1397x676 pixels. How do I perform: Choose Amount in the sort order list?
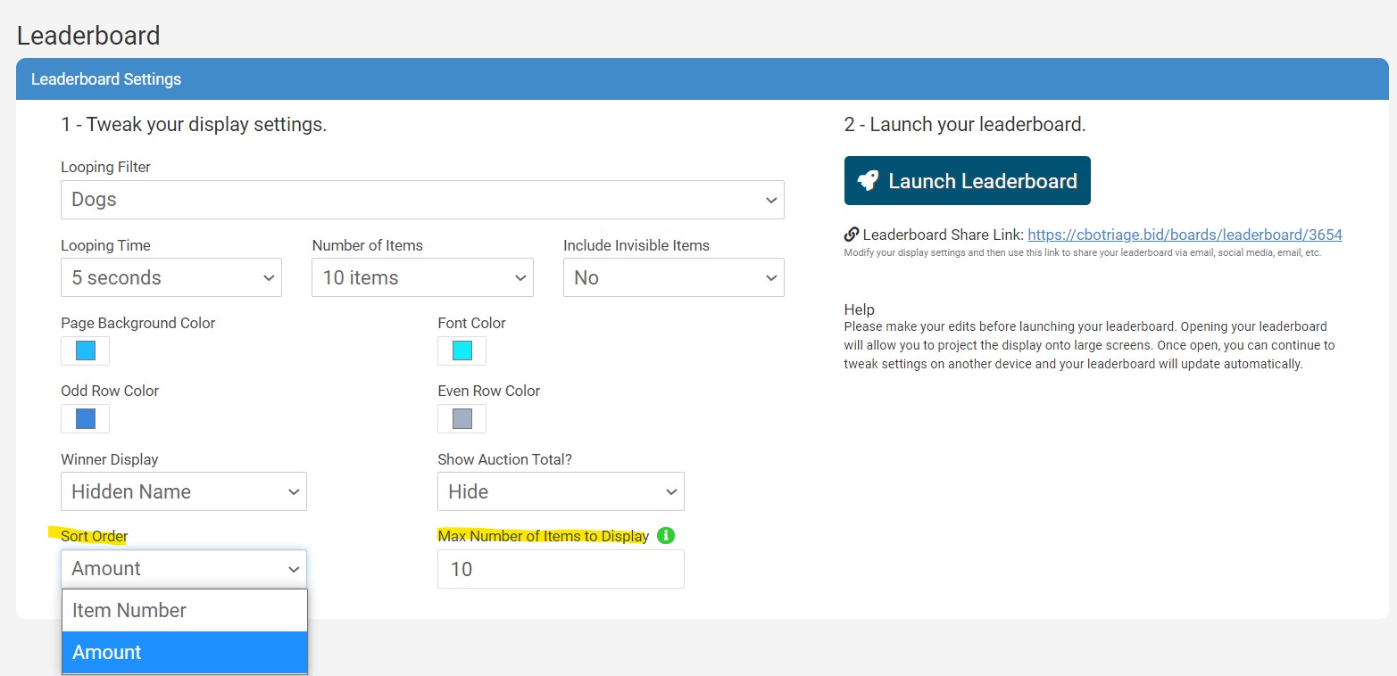tap(184, 652)
